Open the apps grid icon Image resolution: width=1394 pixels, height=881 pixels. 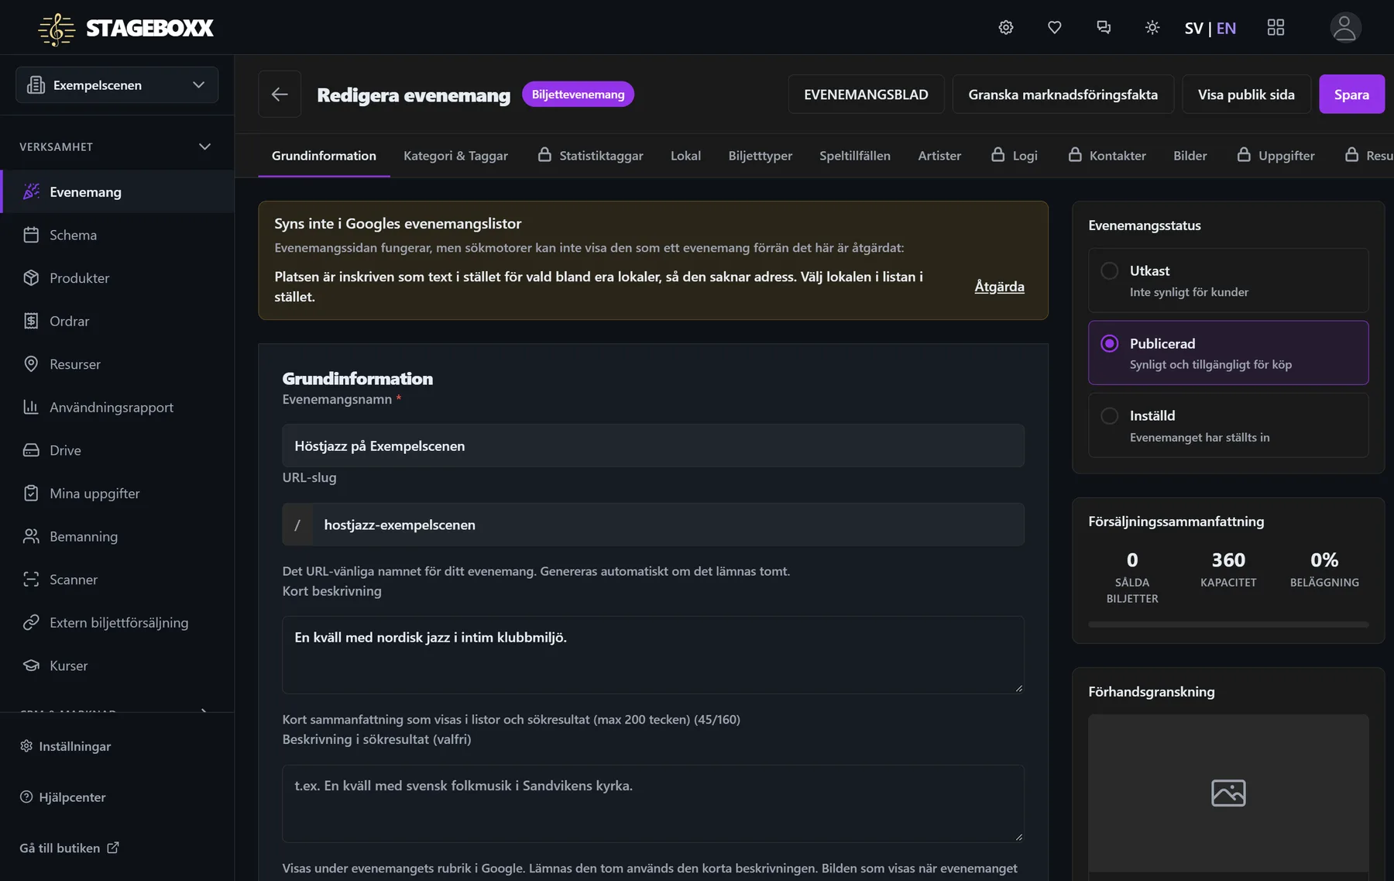tap(1276, 28)
